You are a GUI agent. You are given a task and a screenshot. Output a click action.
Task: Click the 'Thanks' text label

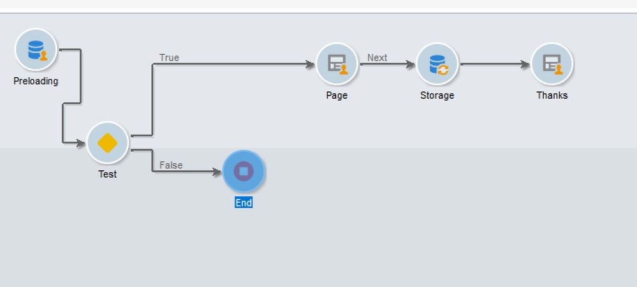tap(552, 95)
